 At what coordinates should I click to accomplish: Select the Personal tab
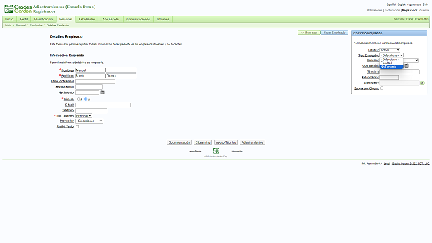pyautogui.click(x=65, y=20)
